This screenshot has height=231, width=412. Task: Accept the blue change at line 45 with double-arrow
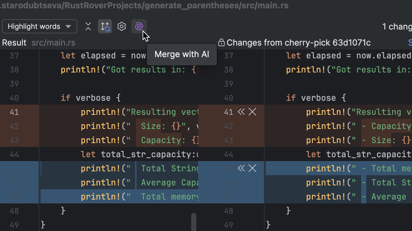coord(241,168)
